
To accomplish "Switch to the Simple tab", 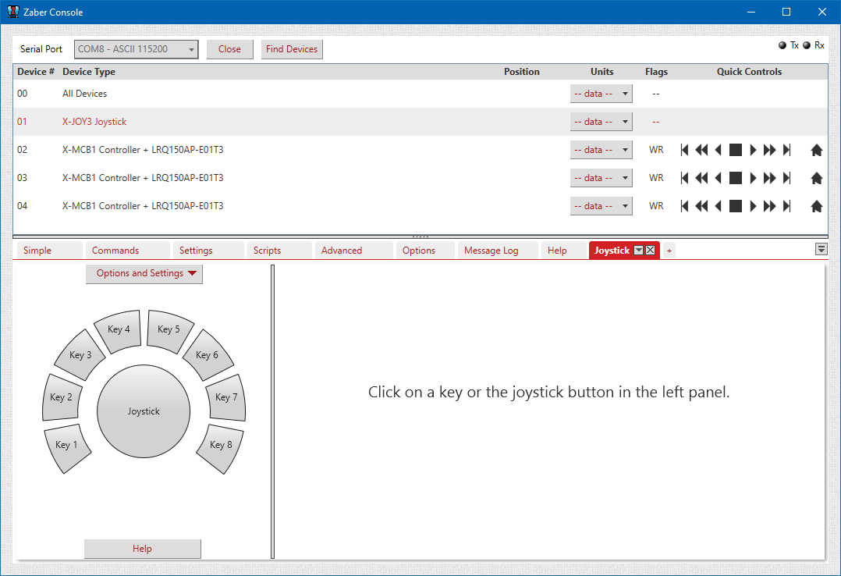I will tap(50, 251).
